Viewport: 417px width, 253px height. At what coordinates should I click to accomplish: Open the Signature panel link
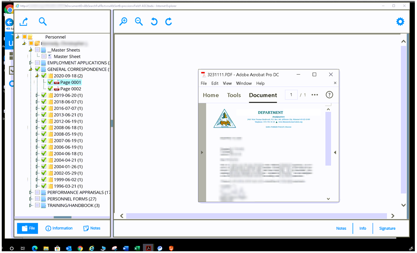pyautogui.click(x=387, y=228)
